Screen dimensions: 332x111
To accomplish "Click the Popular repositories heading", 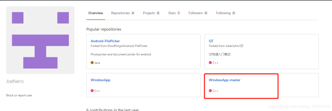I will pyautogui.click(x=104, y=29).
